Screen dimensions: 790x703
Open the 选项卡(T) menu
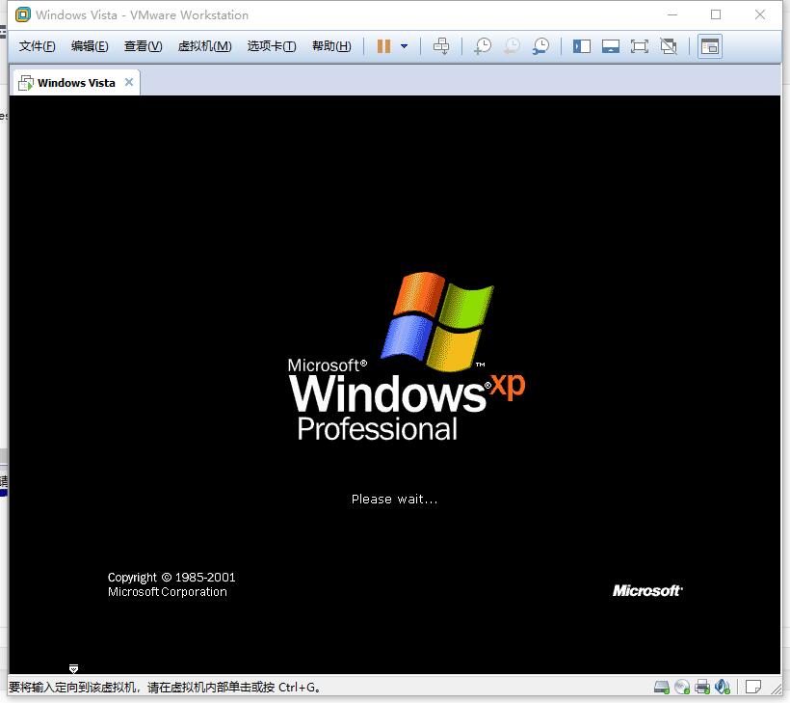point(272,46)
